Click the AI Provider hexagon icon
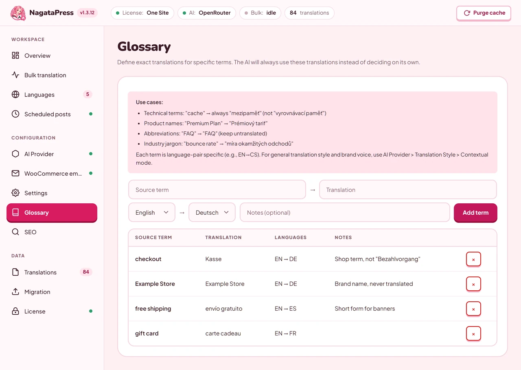Image resolution: width=521 pixels, height=370 pixels. (x=15, y=154)
